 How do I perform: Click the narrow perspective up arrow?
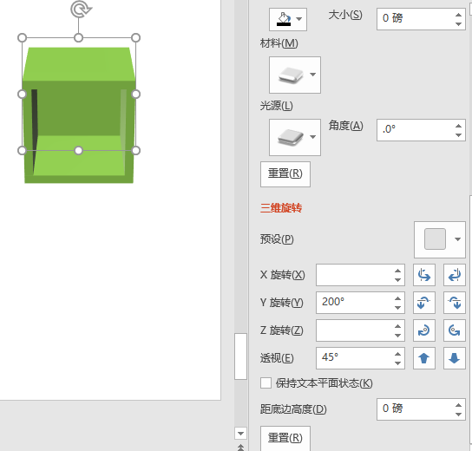click(423, 358)
